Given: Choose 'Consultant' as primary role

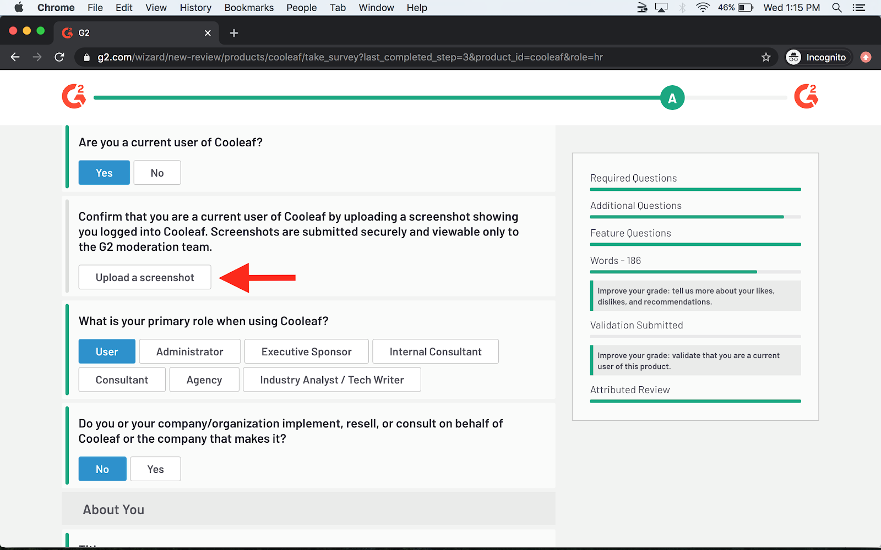Looking at the screenshot, I should coord(122,380).
